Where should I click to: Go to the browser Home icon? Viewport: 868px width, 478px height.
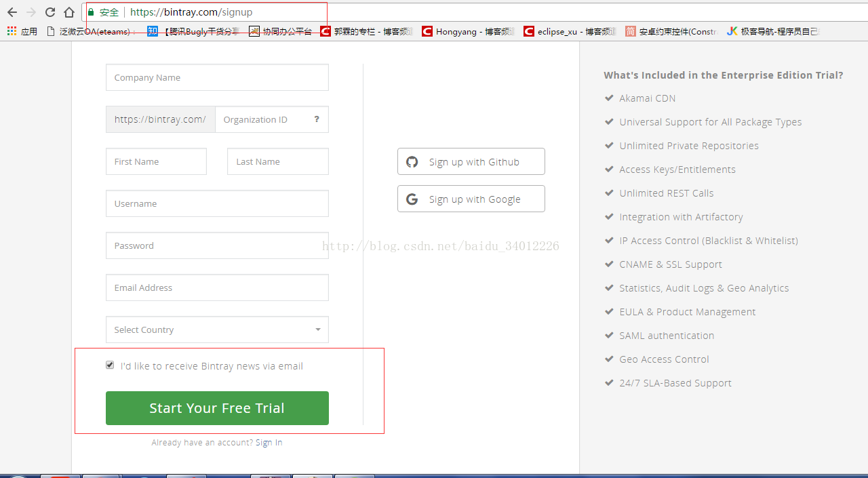pyautogui.click(x=69, y=12)
